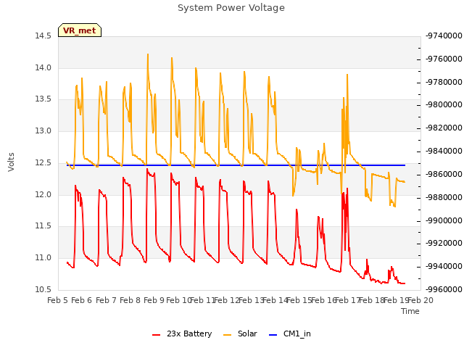Click the 14.0 y-axis tick label
464x348 pixels.
(x=43, y=67)
